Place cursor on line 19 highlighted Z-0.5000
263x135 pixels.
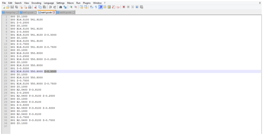pos(50,71)
